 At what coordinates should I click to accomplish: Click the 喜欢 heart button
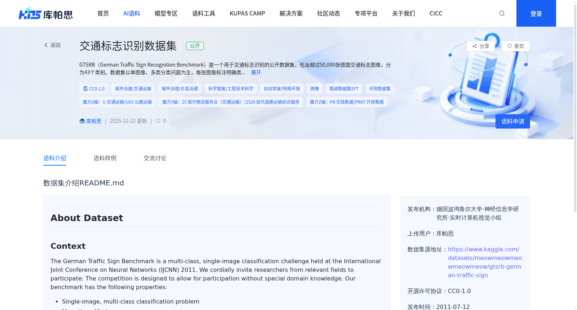coord(515,46)
